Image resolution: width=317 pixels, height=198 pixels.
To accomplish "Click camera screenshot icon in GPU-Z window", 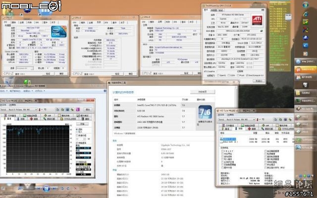I will tap(263, 10).
